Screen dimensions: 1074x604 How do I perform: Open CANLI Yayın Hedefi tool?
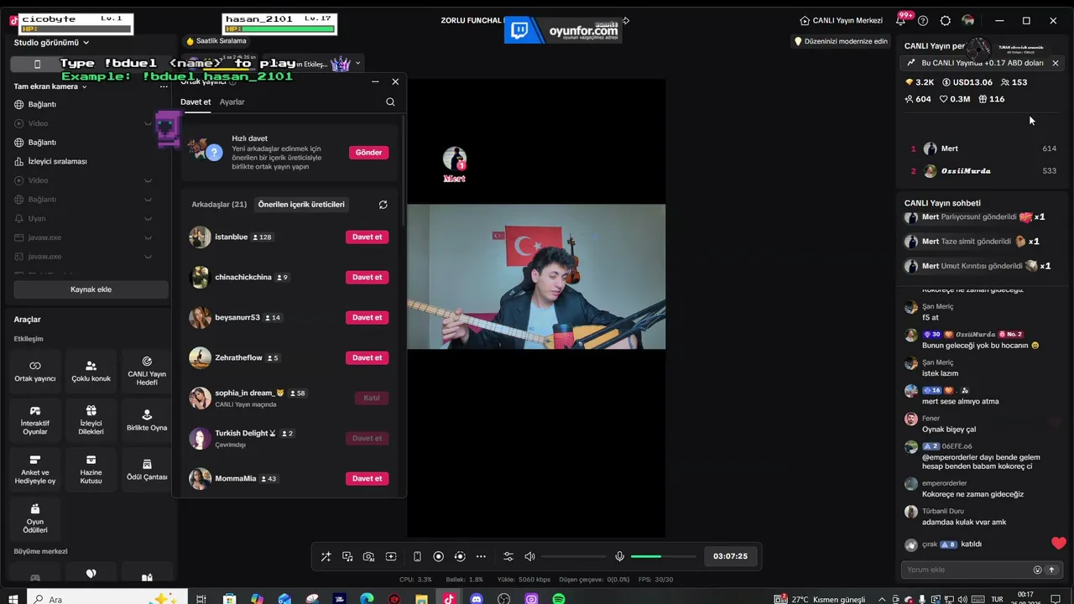pyautogui.click(x=147, y=371)
